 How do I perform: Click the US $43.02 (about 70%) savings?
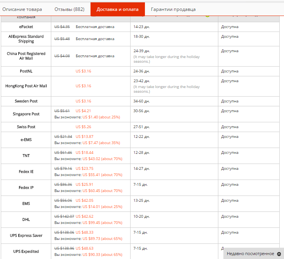[102, 159]
